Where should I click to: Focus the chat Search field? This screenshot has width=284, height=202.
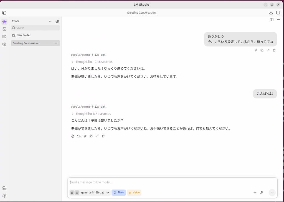(35, 28)
